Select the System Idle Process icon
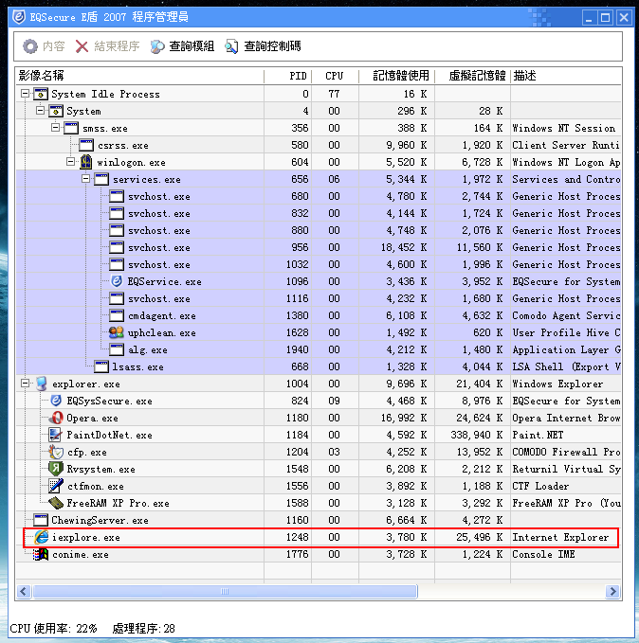The image size is (639, 643). click(x=41, y=94)
